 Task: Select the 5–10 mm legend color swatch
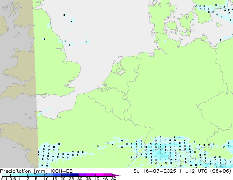[x=40, y=175]
